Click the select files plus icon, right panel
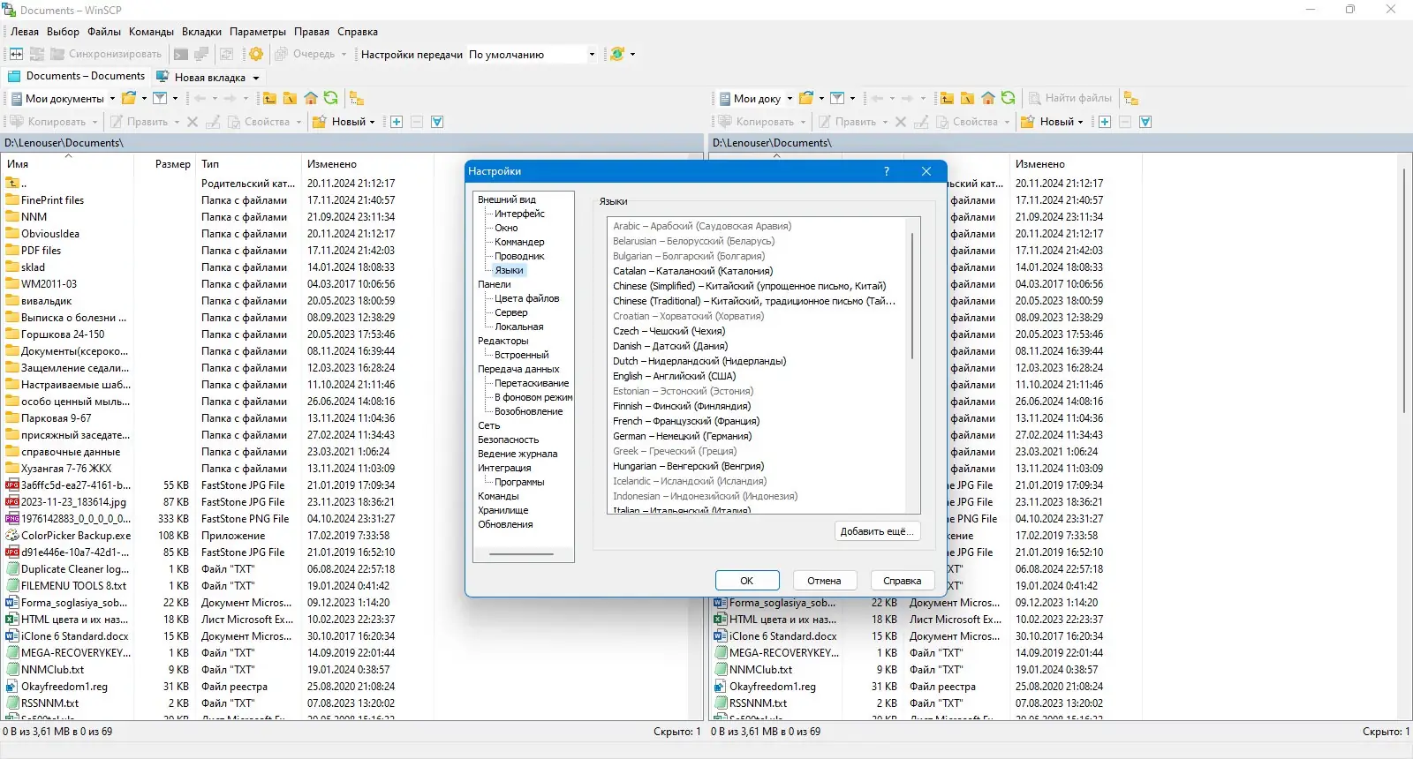The image size is (1413, 759). [x=1105, y=122]
